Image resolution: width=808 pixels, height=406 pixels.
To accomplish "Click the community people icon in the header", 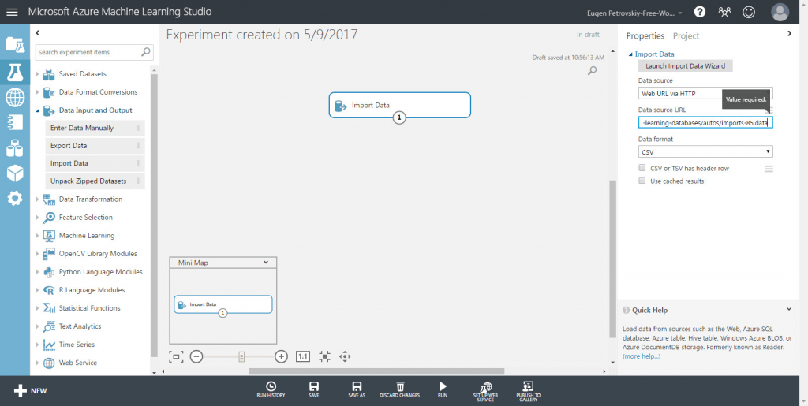I will (x=724, y=12).
